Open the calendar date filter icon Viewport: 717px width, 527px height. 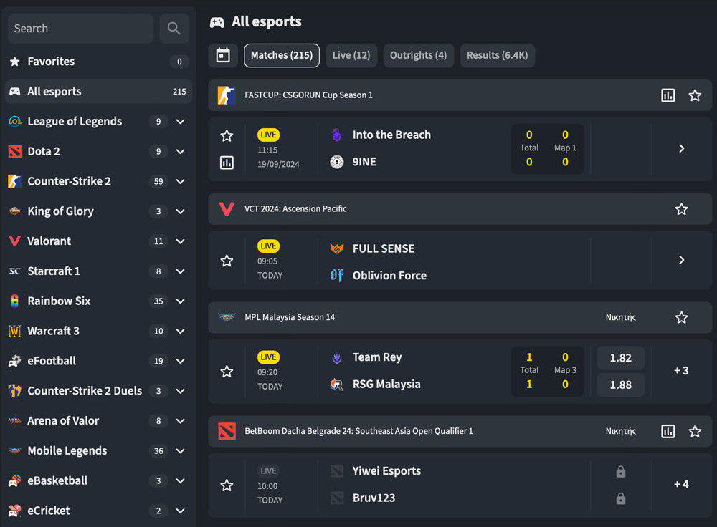(223, 55)
